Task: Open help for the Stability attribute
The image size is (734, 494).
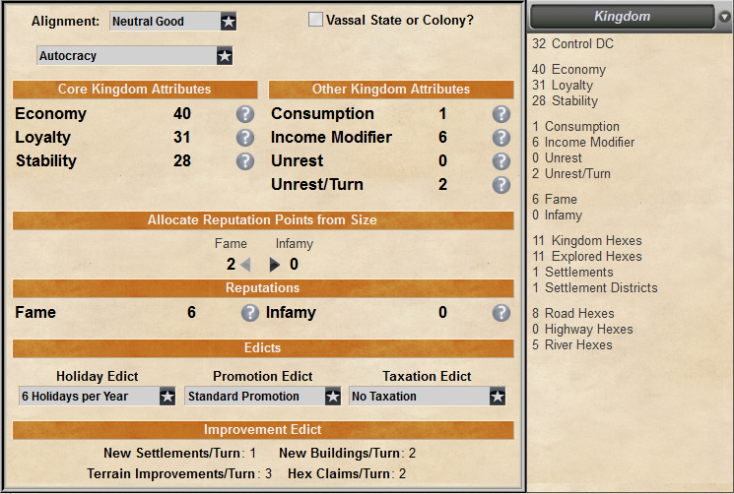Action: coord(245,161)
